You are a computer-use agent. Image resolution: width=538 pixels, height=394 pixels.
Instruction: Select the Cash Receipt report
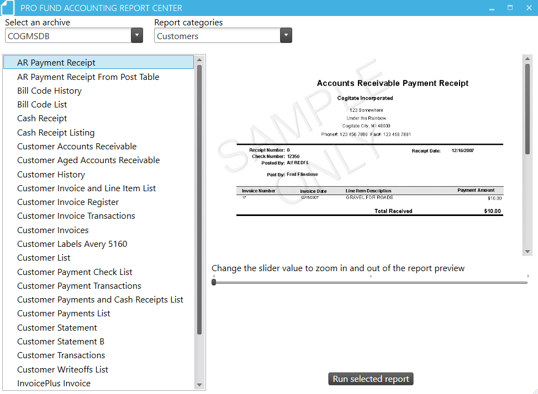click(x=42, y=118)
